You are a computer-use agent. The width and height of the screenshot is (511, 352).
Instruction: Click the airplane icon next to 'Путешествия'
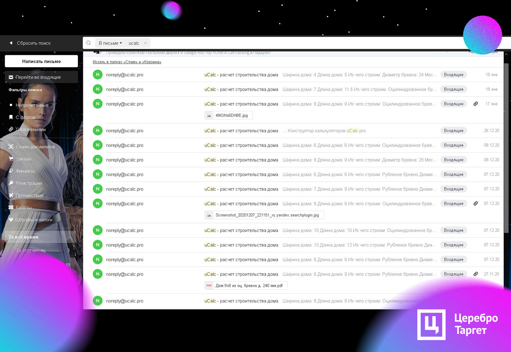click(x=11, y=195)
